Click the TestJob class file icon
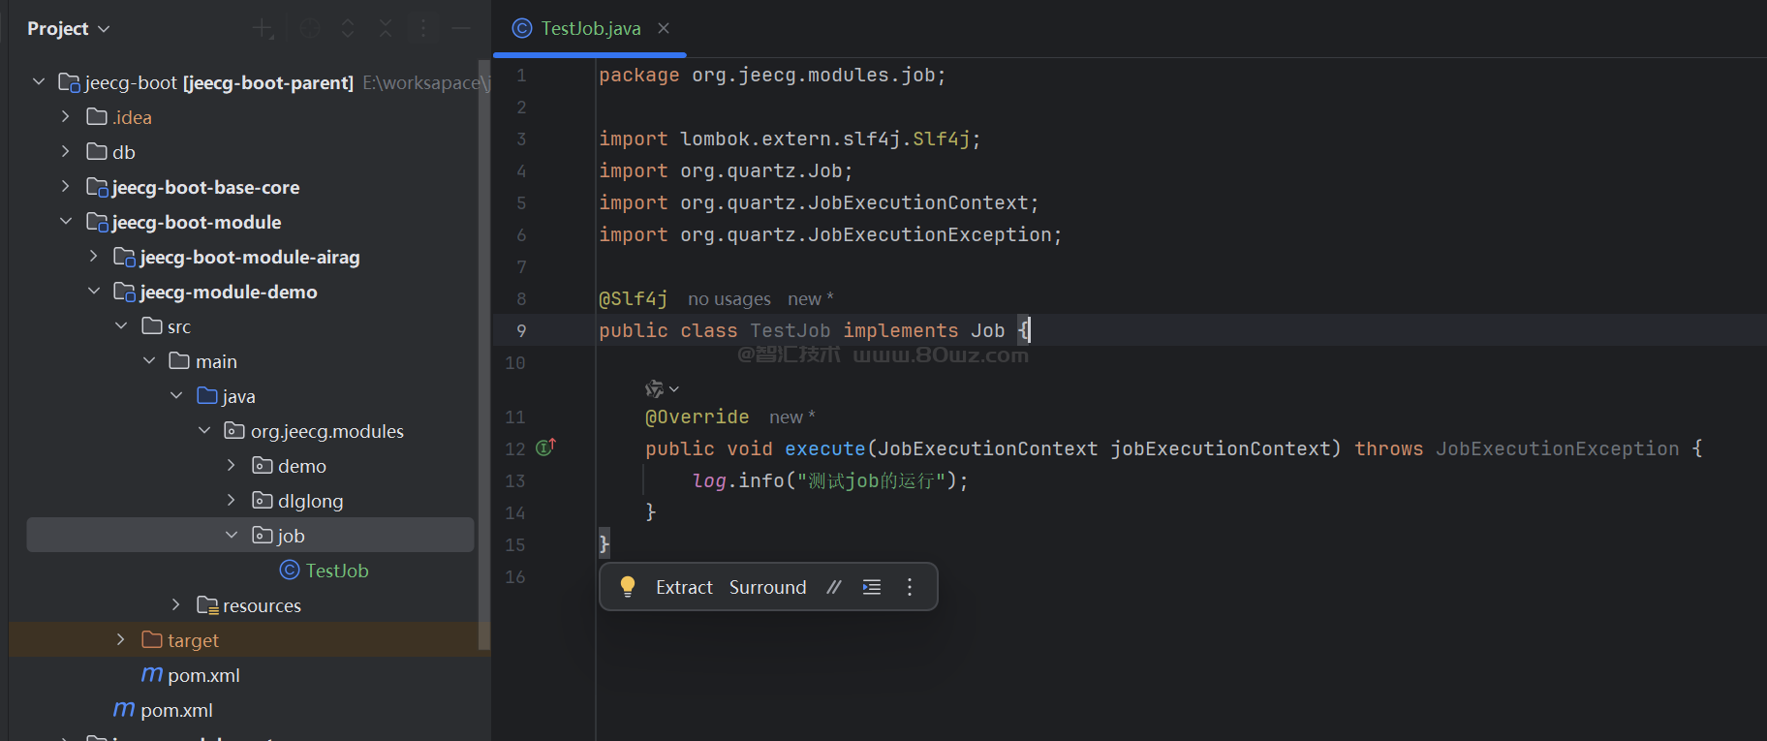This screenshot has width=1767, height=741. pos(290,570)
